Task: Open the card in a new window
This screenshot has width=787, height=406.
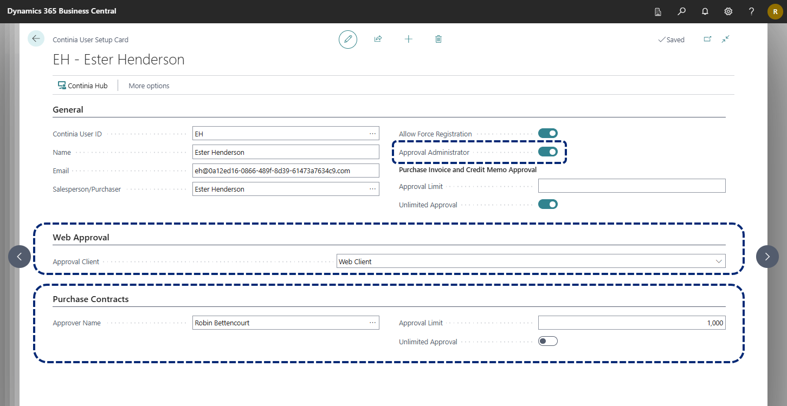Action: (x=707, y=39)
